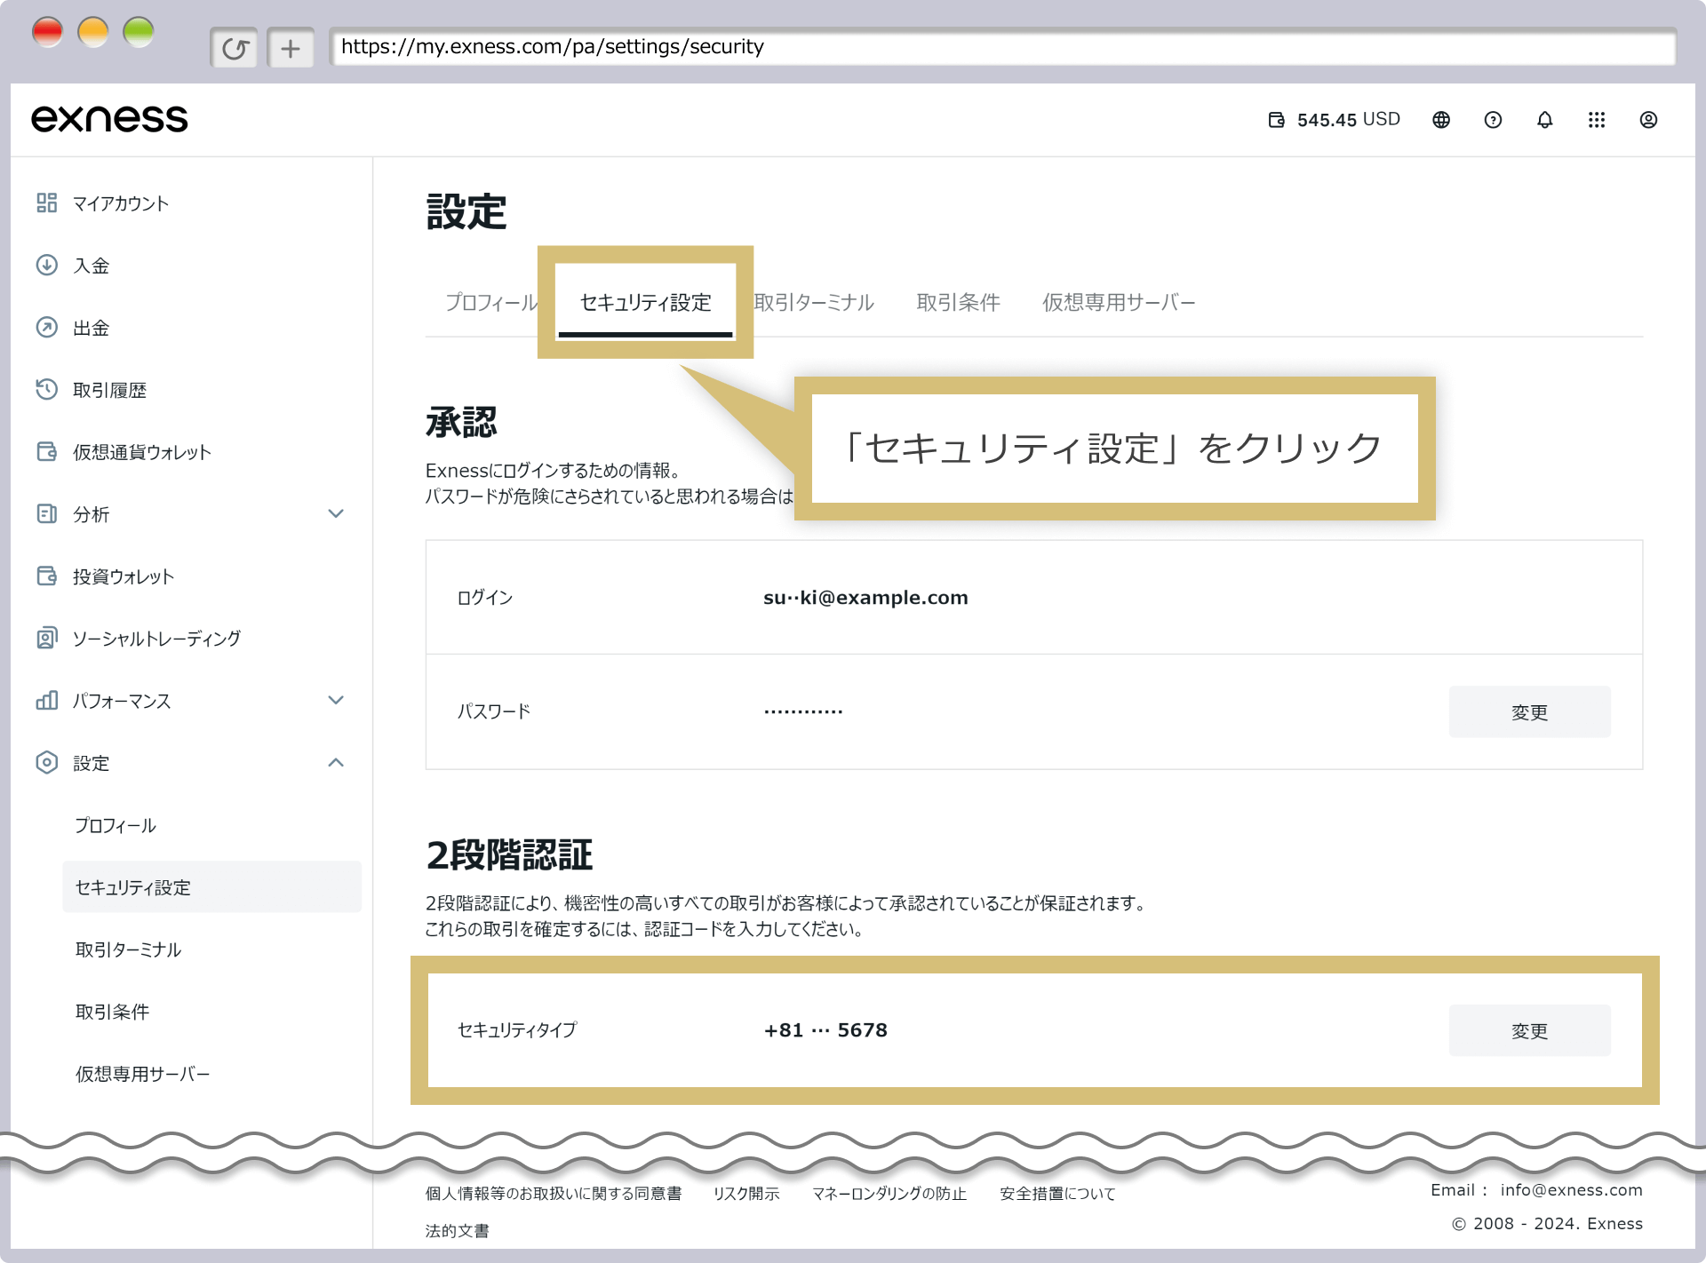Open 取引履歴 in the sidebar
The image size is (1706, 1263).
pos(110,390)
